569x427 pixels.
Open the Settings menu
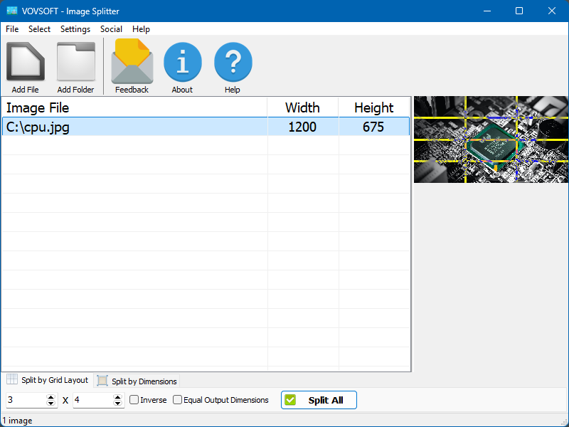coord(75,29)
